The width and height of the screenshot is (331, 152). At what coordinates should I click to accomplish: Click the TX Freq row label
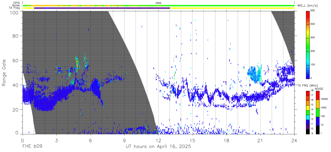pos(15,8)
